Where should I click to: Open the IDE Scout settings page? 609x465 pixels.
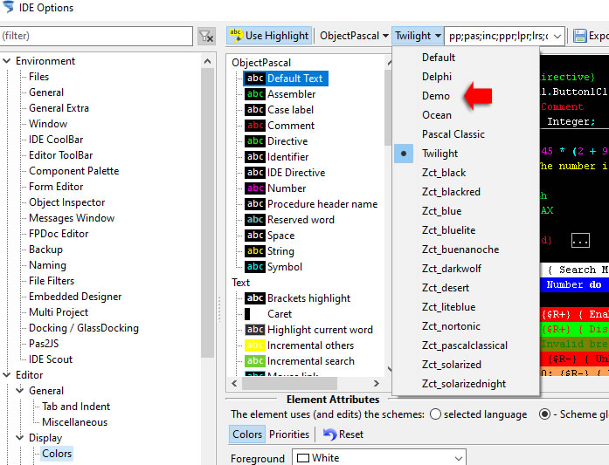pos(51,359)
